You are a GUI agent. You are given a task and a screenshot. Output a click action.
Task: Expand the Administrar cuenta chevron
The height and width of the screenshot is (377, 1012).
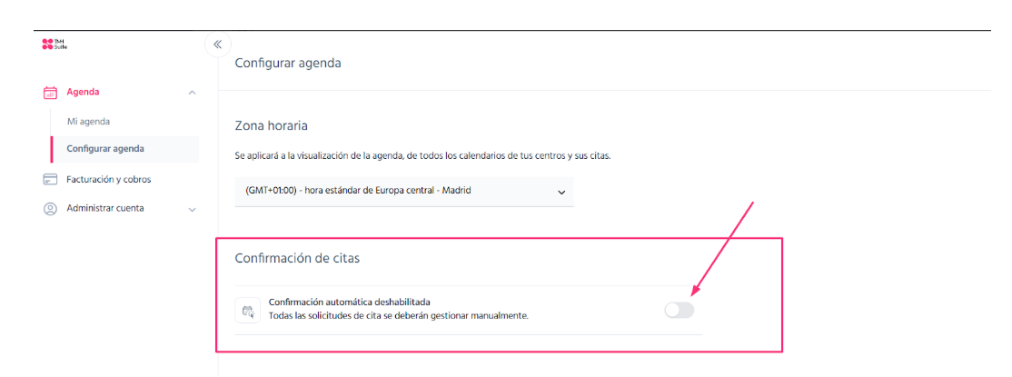[x=192, y=210]
